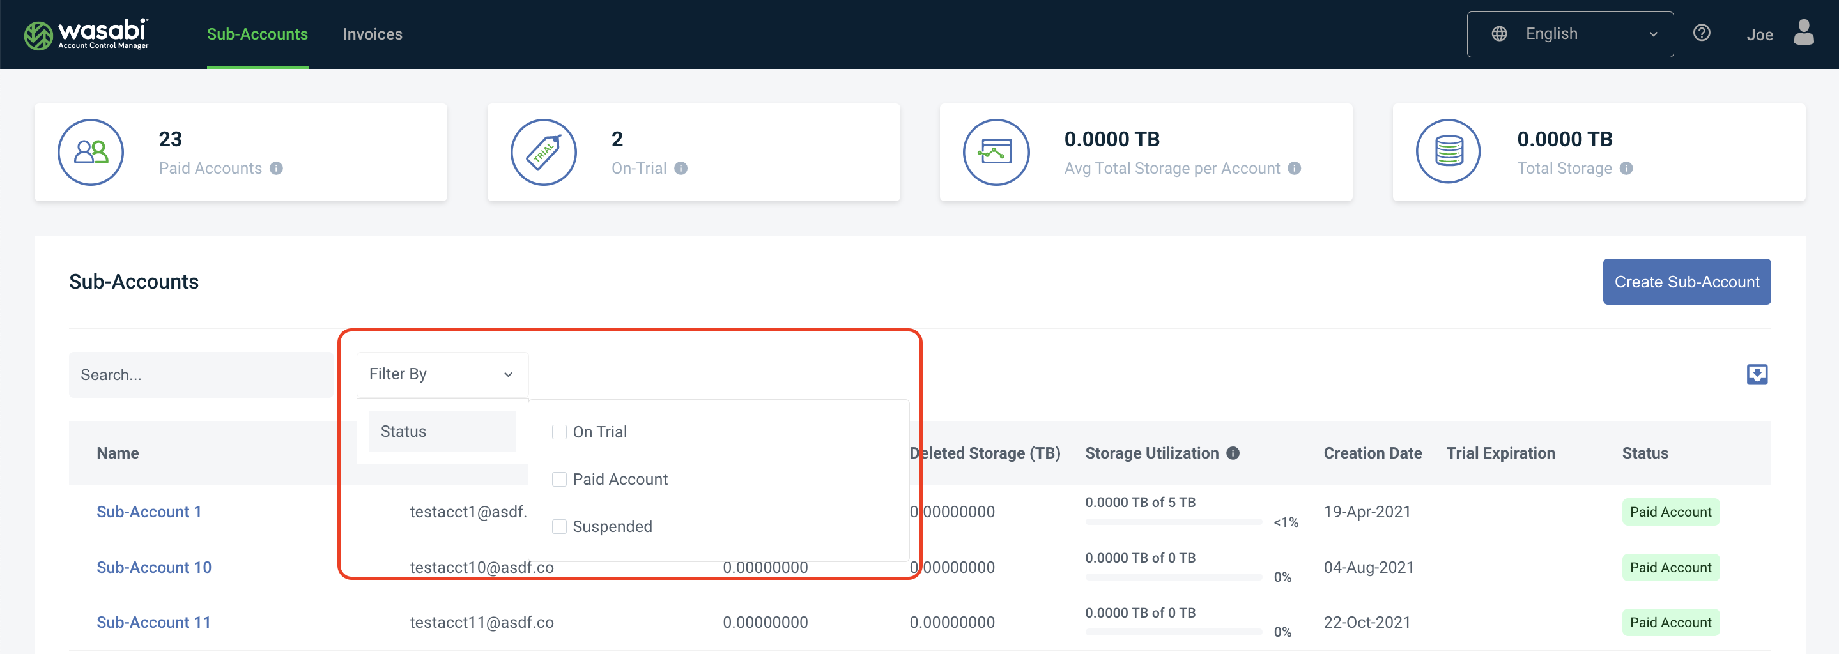Click the Storage Utilization column header text
The image size is (1839, 654).
pos(1151,453)
